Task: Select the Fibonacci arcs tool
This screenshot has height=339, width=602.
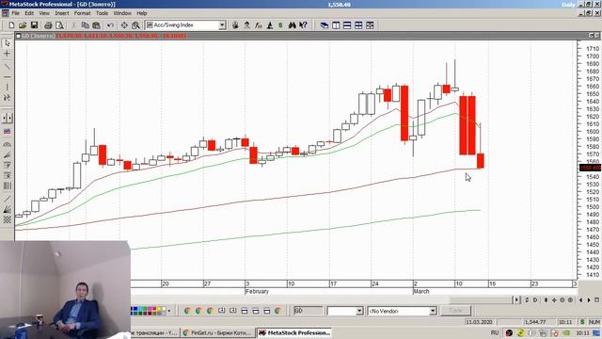Action: point(7,144)
